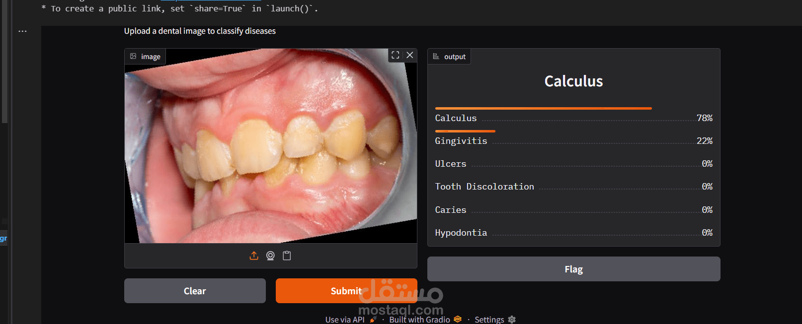The height and width of the screenshot is (324, 802).
Task: Click the 'Upload a dental image' description text
Action: pyautogui.click(x=200, y=31)
